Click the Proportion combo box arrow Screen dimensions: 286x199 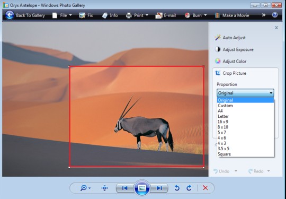(271, 93)
